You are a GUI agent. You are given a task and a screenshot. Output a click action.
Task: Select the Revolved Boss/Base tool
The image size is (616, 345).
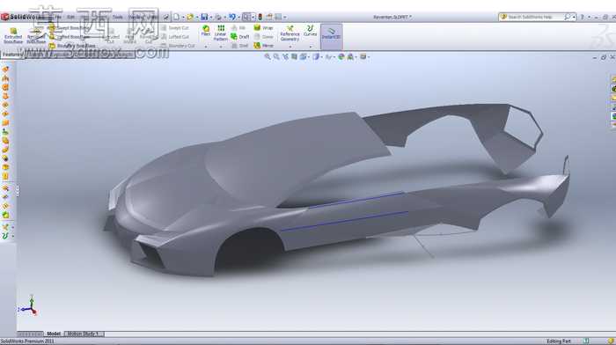[x=36, y=36]
